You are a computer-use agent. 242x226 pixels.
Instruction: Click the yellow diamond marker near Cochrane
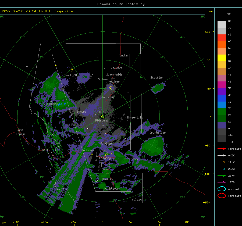click(x=92, y=155)
